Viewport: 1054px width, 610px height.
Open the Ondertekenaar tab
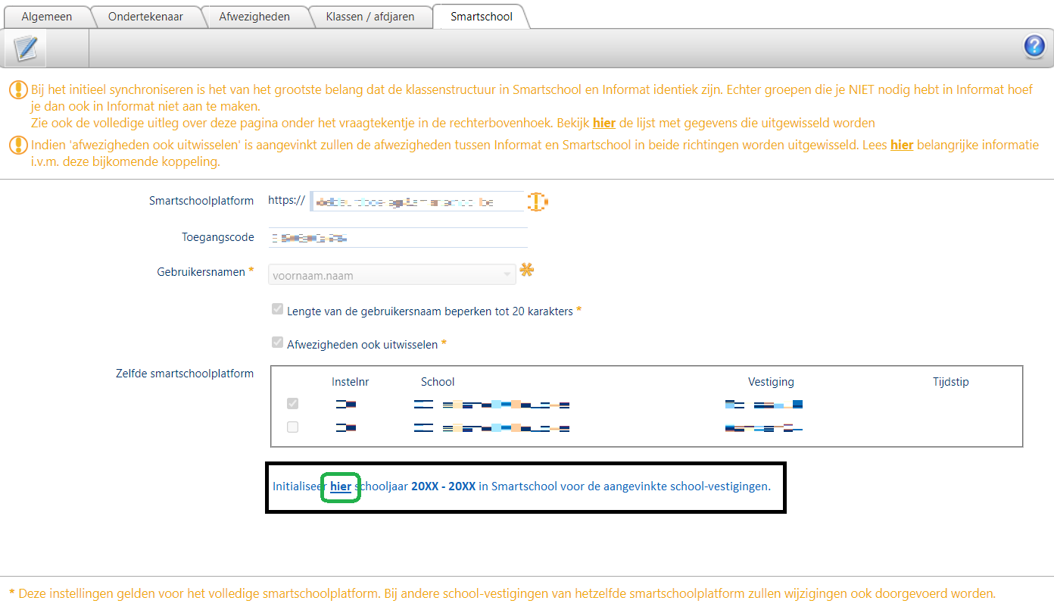tap(145, 17)
